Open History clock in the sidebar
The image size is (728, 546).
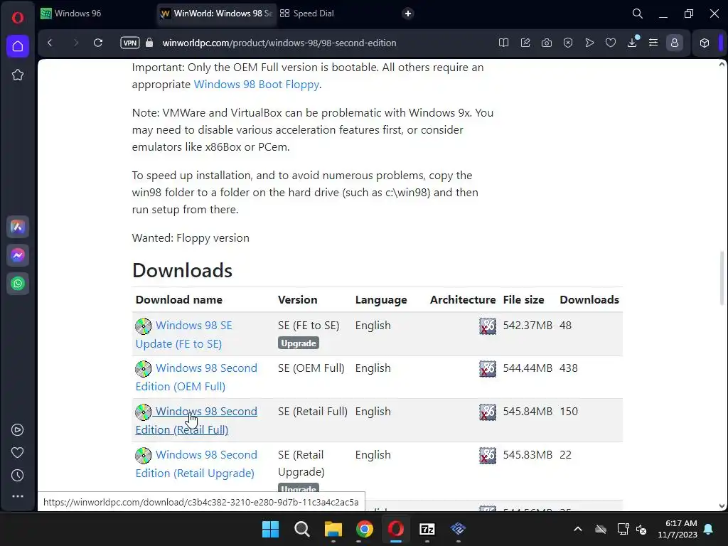pos(18,476)
